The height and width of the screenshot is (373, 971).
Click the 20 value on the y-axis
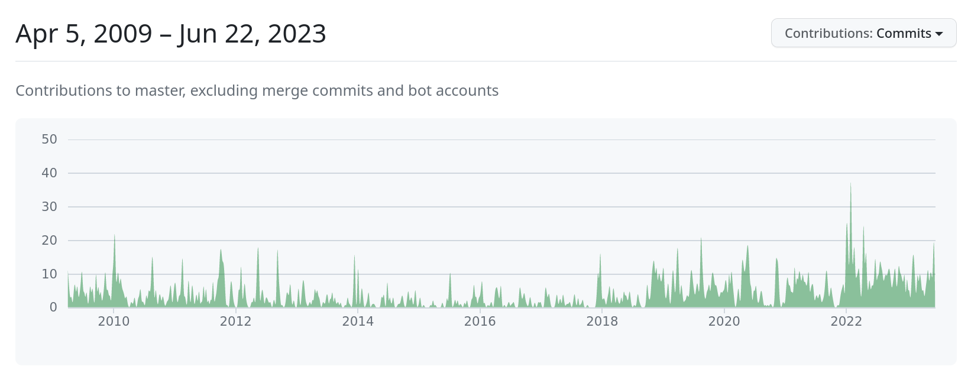click(49, 241)
